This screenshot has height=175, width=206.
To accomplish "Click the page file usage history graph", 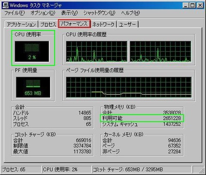I will (x=129, y=87).
